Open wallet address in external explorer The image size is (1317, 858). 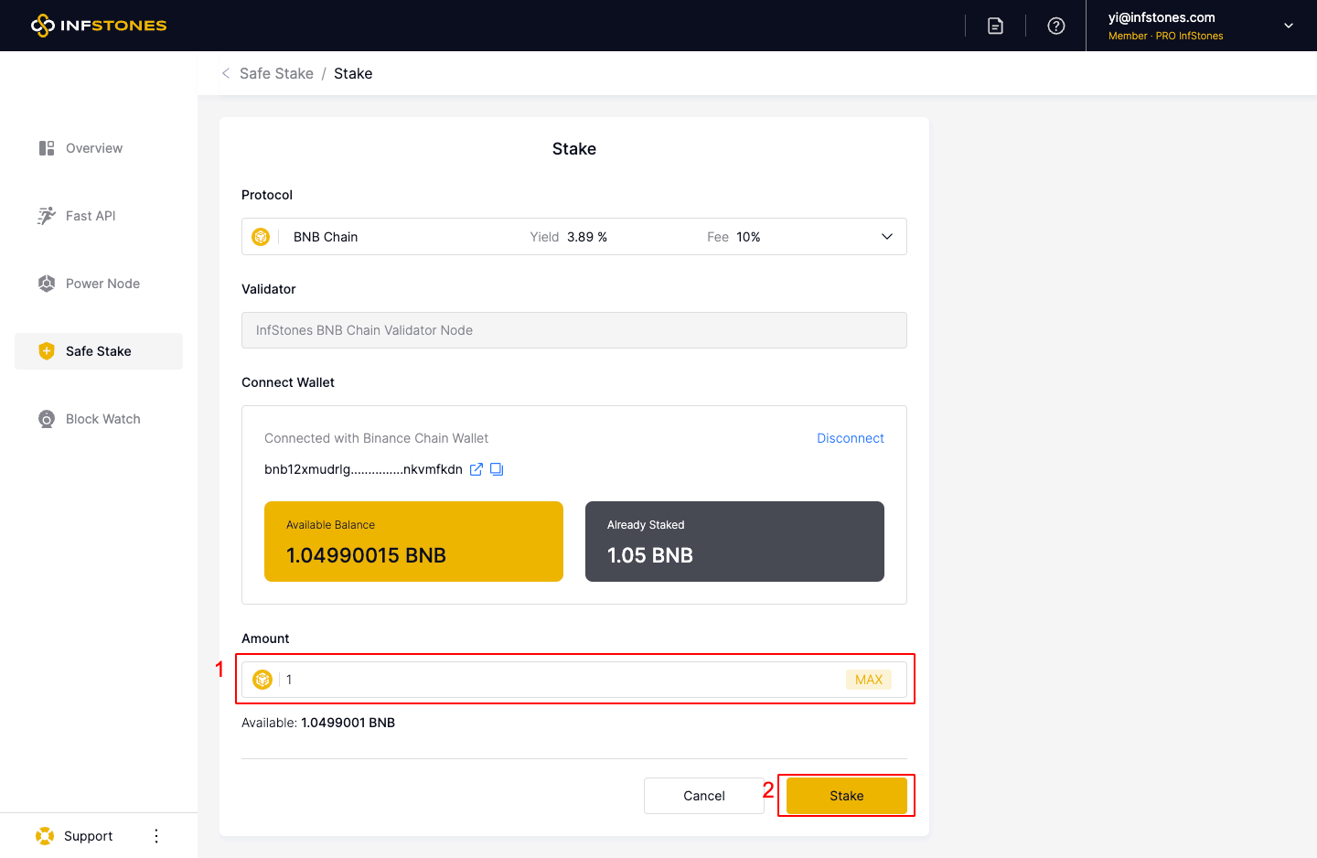pos(476,469)
